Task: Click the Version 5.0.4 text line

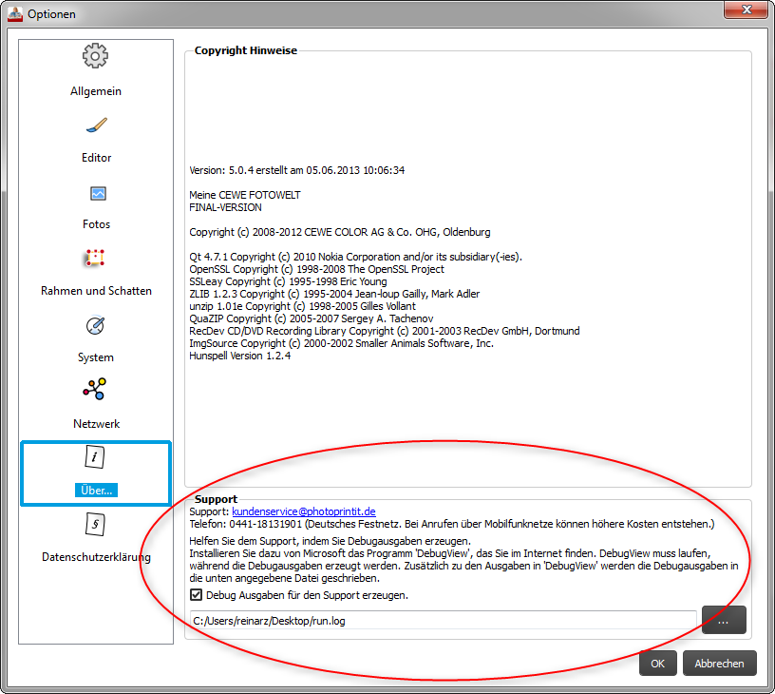Action: click(x=296, y=170)
